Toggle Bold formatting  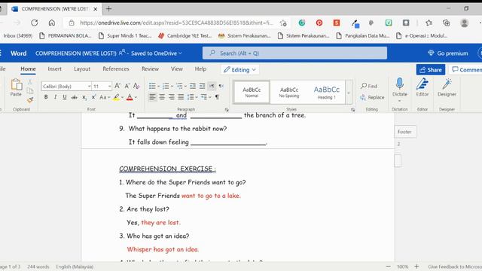(x=46, y=97)
